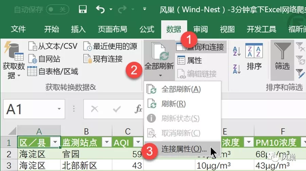The height and width of the screenshot is (171, 306).
Task: Click cell containing 官园
Action: [x=86, y=154]
